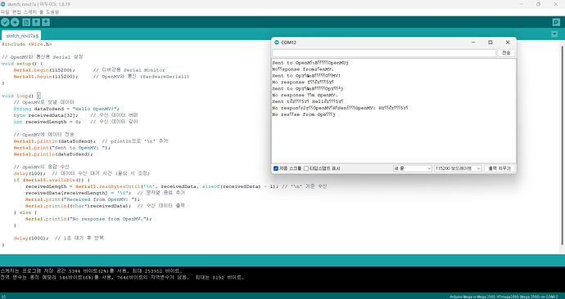Focus the serial monitor send input field
The image size is (565, 299).
coord(384,53)
